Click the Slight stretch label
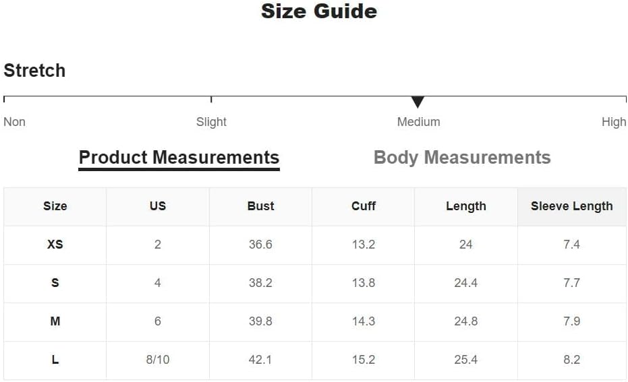 (211, 122)
